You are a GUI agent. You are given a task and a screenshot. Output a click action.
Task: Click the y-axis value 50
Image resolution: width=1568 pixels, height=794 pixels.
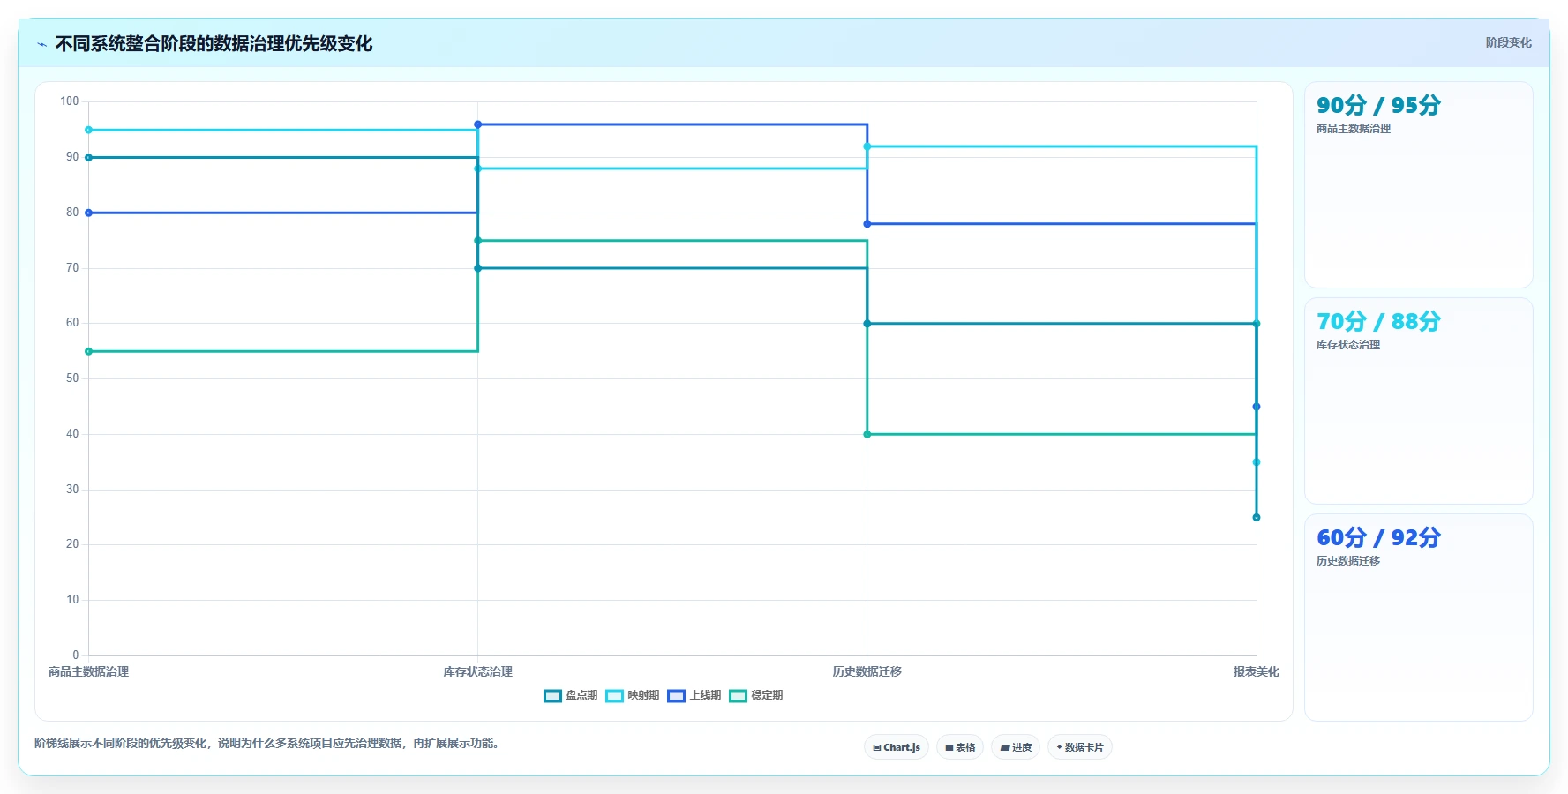(x=72, y=378)
